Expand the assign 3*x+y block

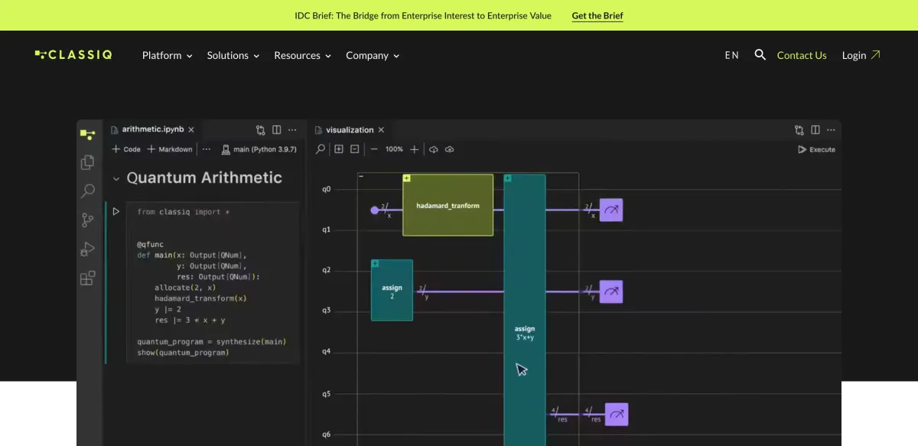point(508,178)
